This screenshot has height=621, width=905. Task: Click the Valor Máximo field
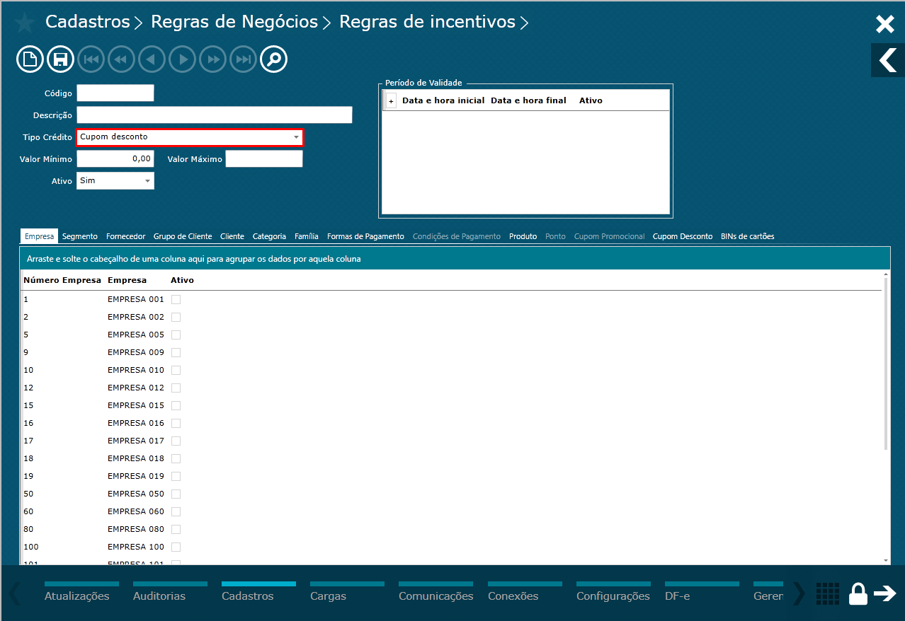pos(264,159)
